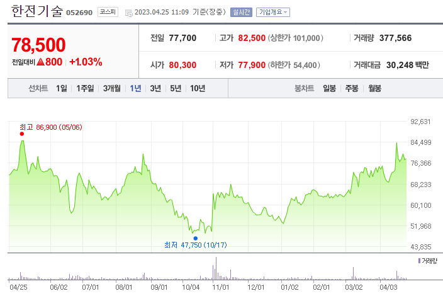Click the 08/01 x-axis date label

pos(124,287)
